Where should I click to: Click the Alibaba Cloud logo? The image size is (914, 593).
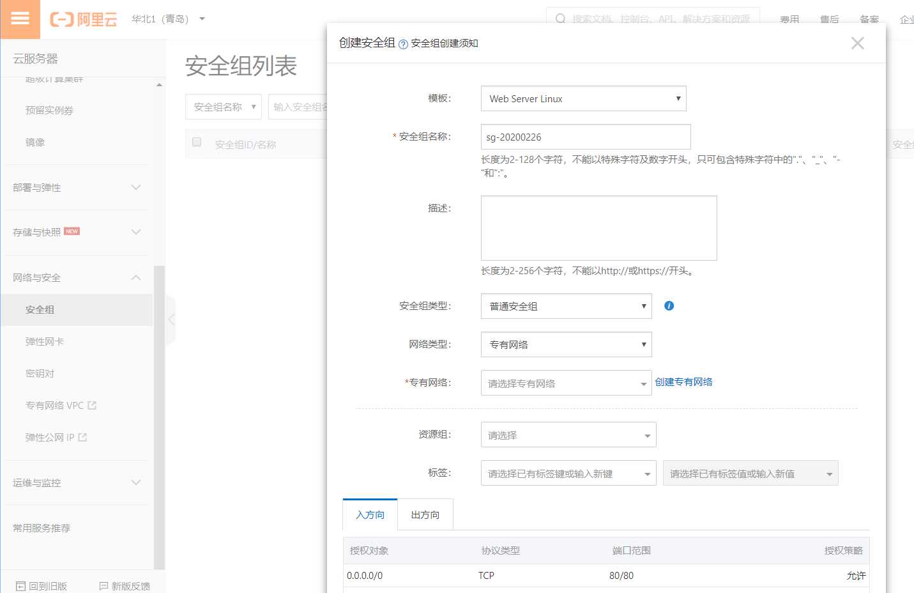[84, 19]
